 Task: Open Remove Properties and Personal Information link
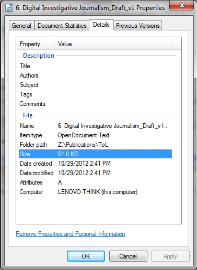[71, 234]
